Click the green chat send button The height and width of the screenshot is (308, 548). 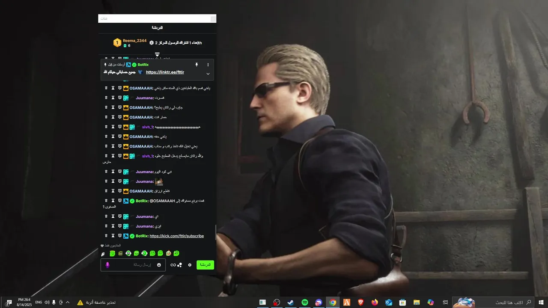point(205,265)
